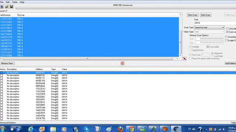Click the Next Scan button
Screen dimensions: 236x132
[x=206, y=15]
